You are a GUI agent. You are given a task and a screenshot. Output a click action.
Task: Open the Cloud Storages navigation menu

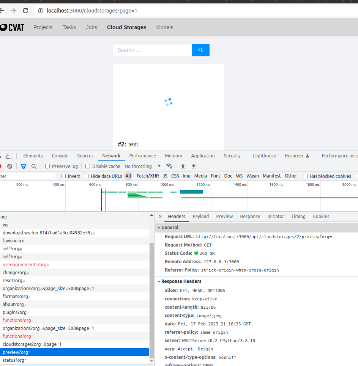point(126,27)
